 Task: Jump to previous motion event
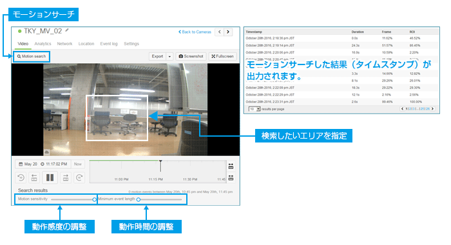34,178
